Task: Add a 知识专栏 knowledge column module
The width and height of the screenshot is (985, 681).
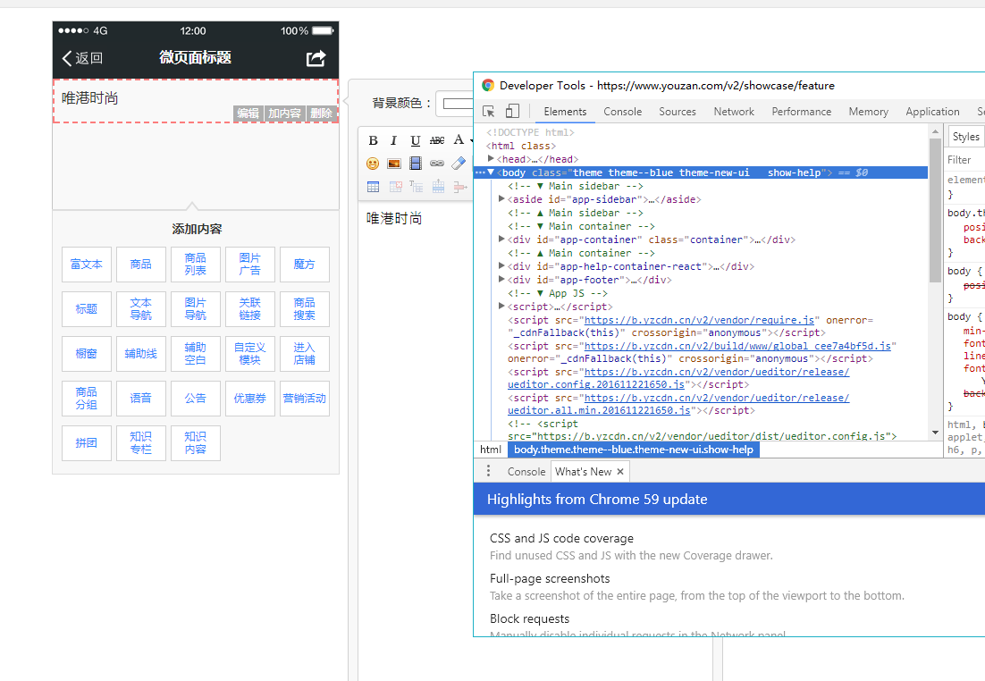Action: pyautogui.click(x=141, y=443)
